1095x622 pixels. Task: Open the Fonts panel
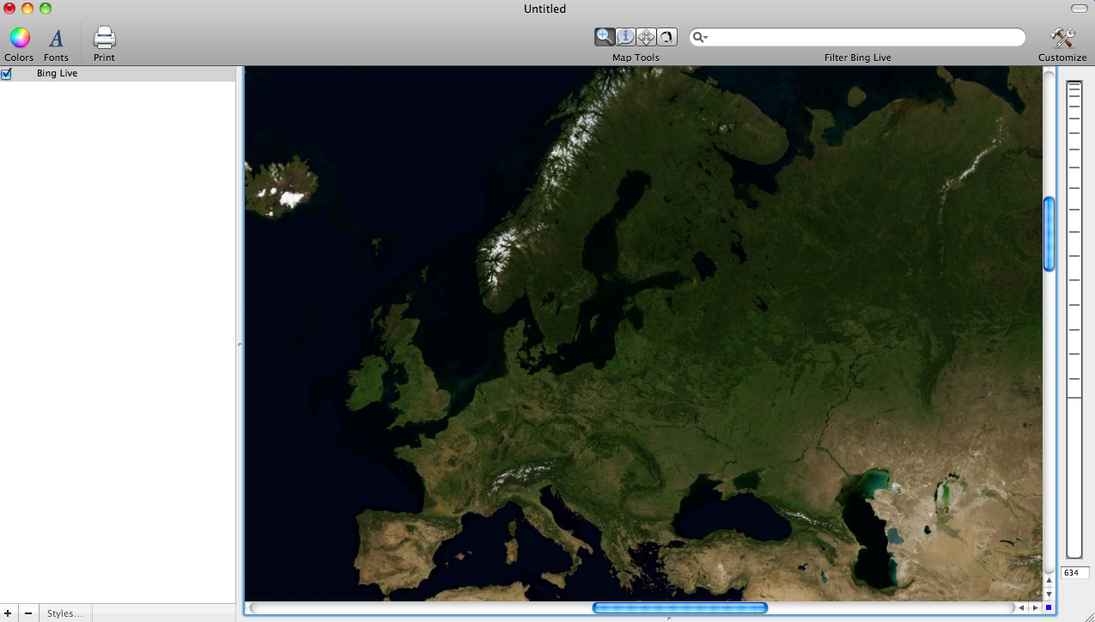56,43
